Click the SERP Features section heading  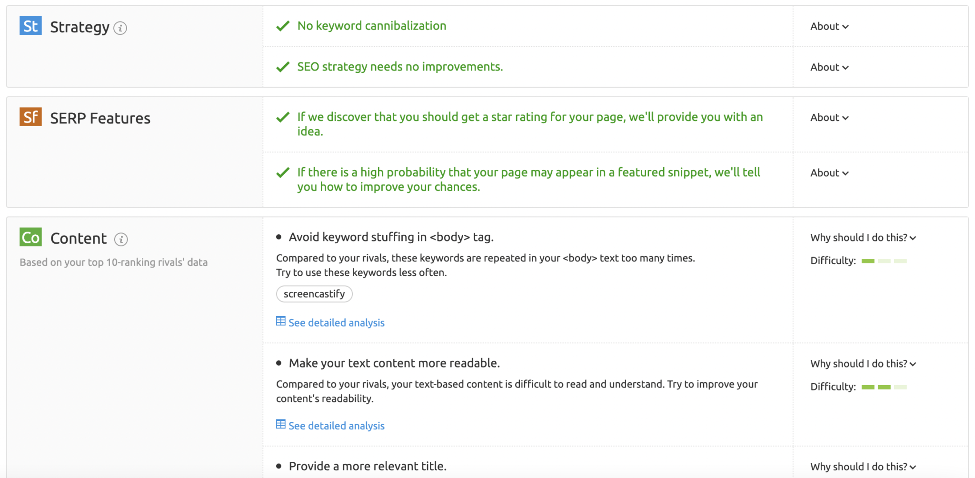(100, 118)
